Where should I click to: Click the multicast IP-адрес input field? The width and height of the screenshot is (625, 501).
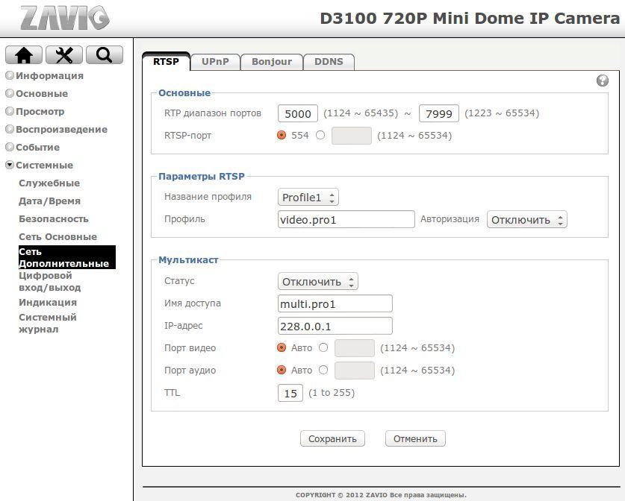pos(335,326)
